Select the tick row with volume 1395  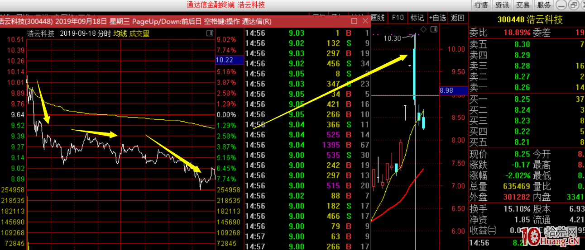(307, 145)
